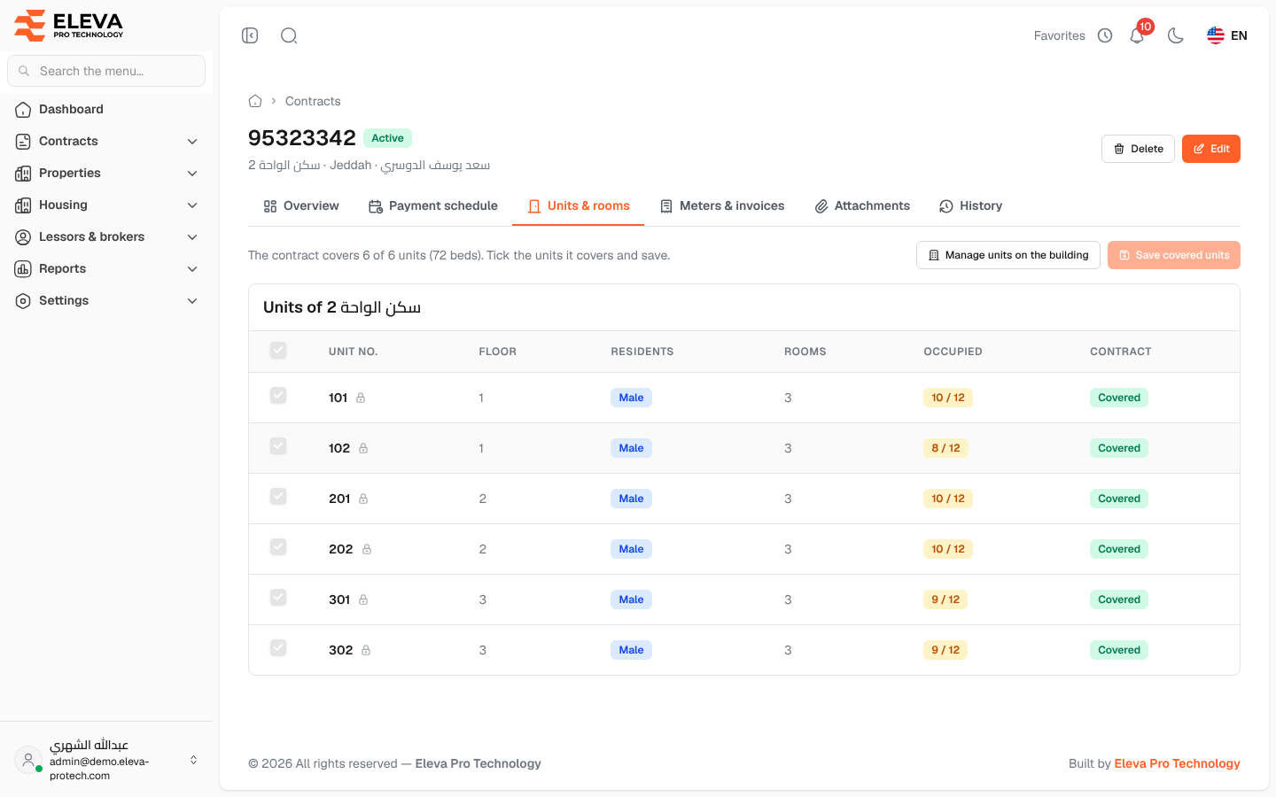Open the History tab
The image size is (1276, 797).
[970, 205]
